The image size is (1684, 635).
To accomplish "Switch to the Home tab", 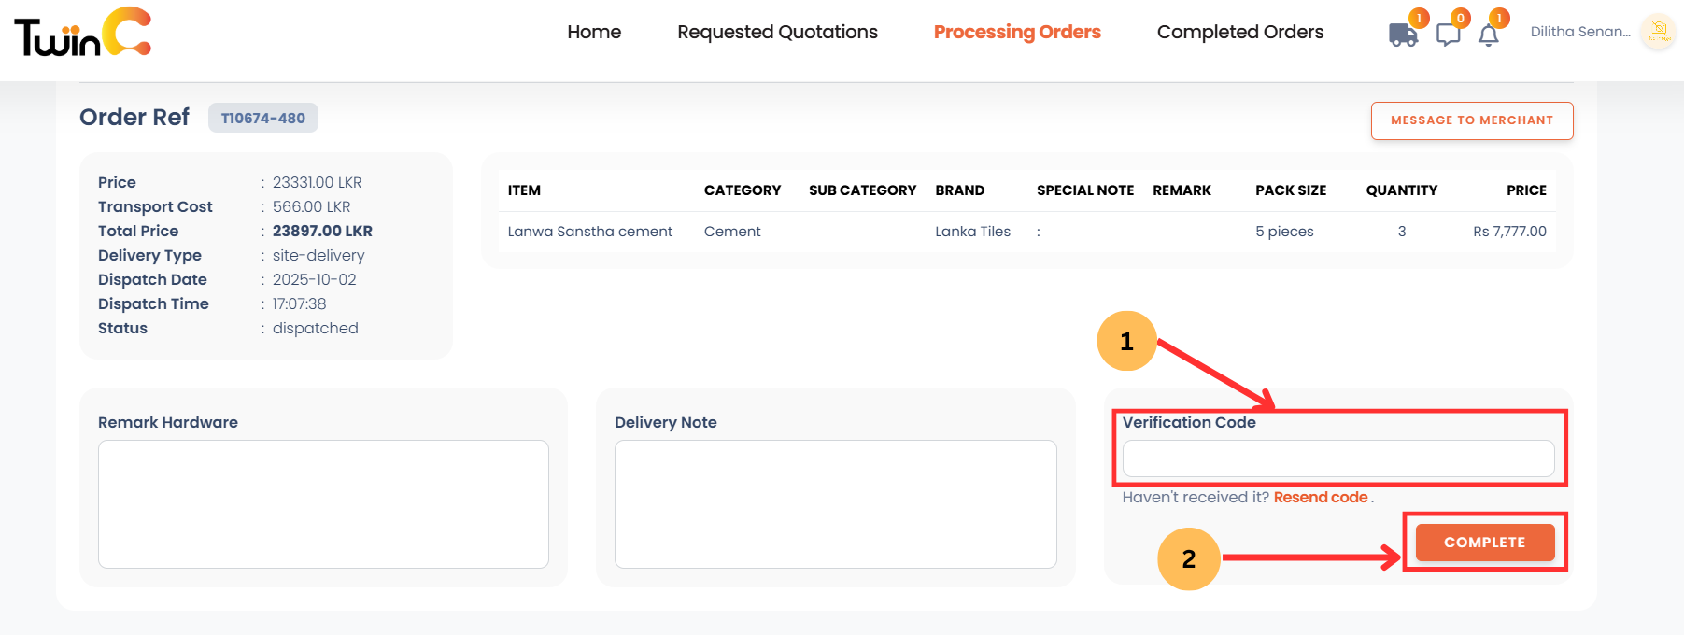I will (594, 31).
